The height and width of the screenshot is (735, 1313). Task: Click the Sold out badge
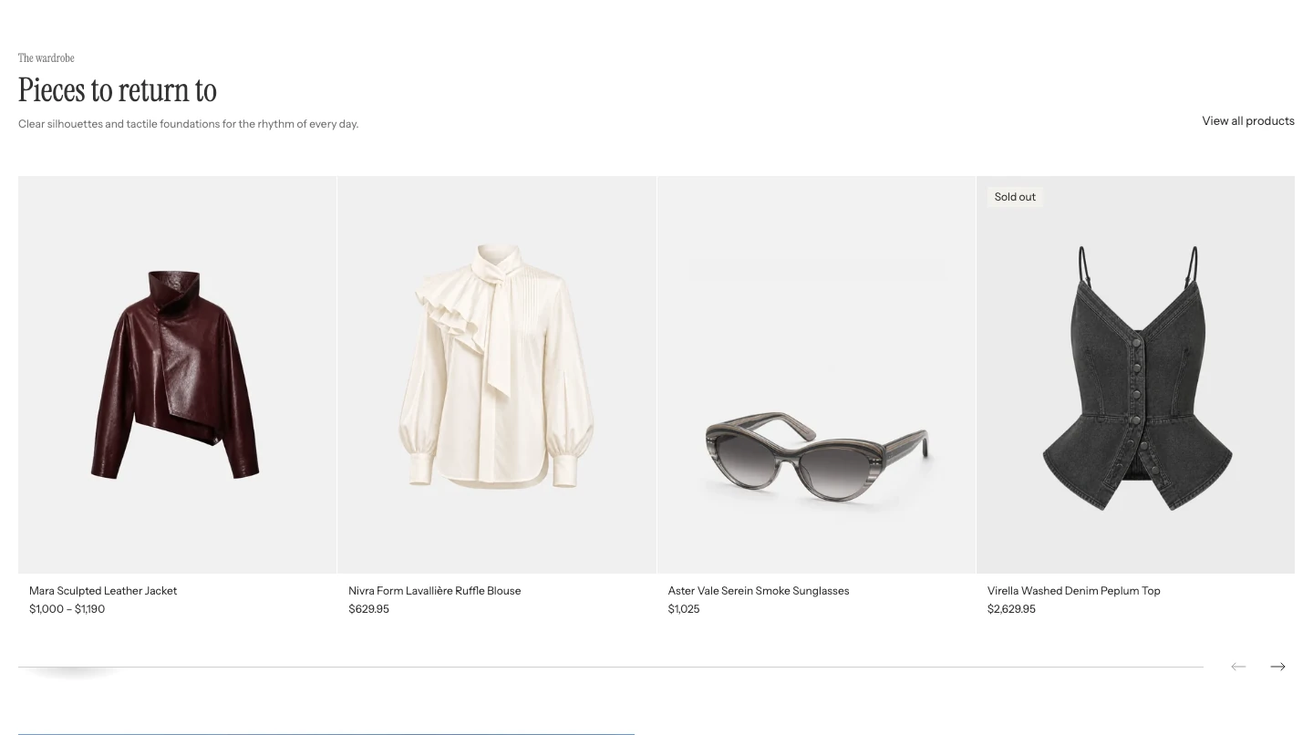click(x=1015, y=197)
